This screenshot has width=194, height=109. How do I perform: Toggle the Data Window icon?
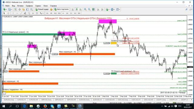pyautogui.click(x=19, y=9)
